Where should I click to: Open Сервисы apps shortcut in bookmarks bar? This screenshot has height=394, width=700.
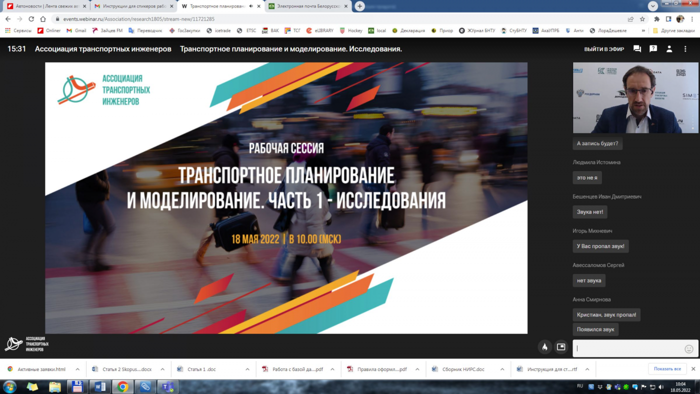(x=18, y=30)
